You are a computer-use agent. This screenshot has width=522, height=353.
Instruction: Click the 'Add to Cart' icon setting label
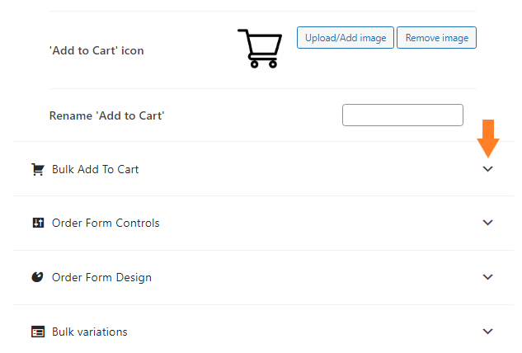[96, 50]
